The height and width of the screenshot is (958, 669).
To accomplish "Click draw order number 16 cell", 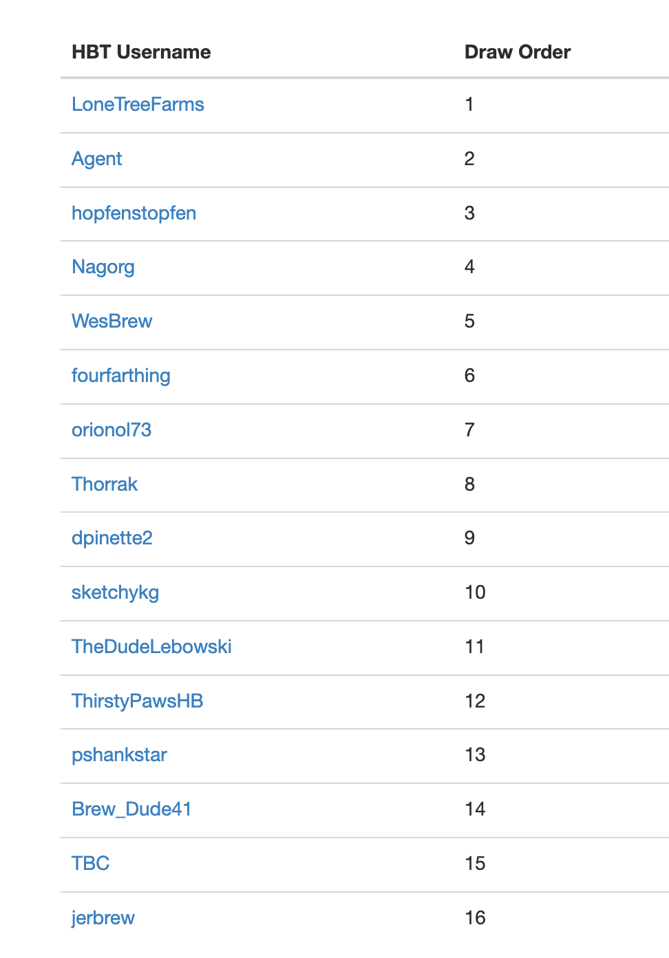I will [x=475, y=918].
